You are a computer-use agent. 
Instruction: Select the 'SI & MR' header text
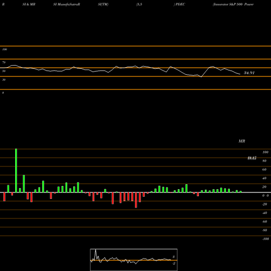[29, 4]
